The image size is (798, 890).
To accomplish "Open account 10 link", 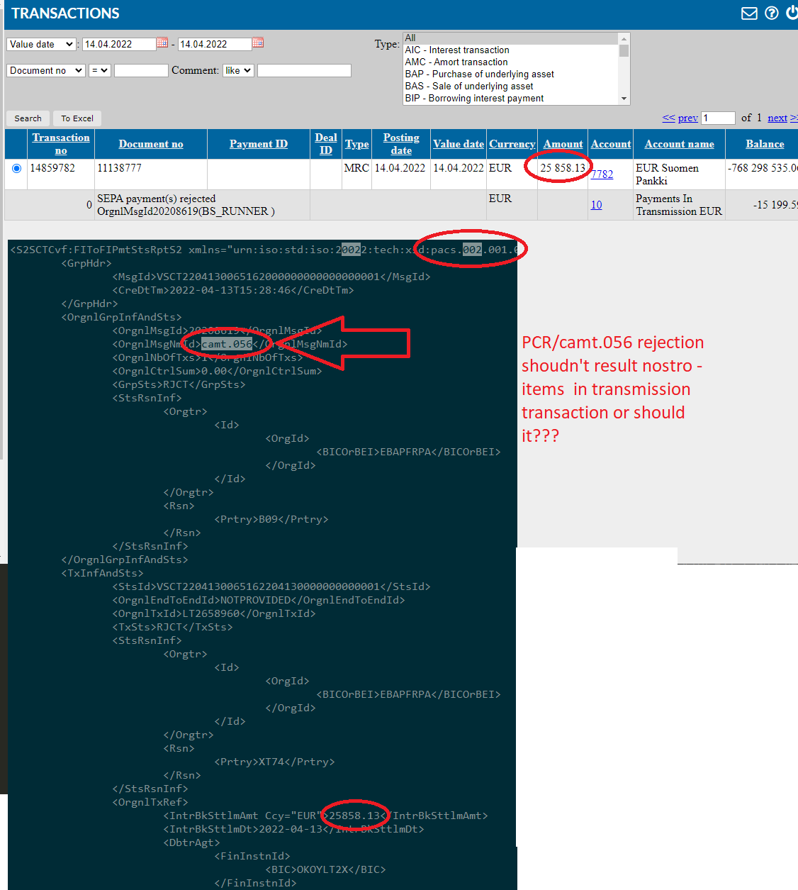I will [596, 205].
